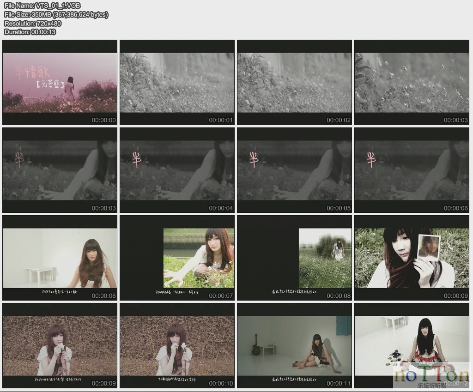Open the girl sitting on white floor thumbnail at 00:00:12
The width and height of the screenshot is (473, 392).
(412, 345)
